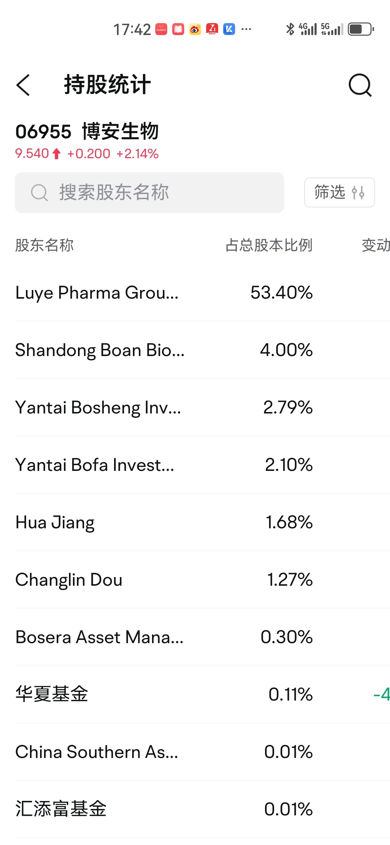Tap the Bluetooth status icon

290,29
